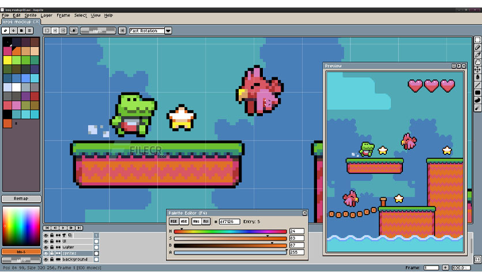Click the Remap button
The width and height of the screenshot is (482, 279).
(x=21, y=198)
